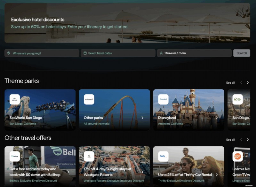Click the SEARCH button
This screenshot has height=187, width=256.
coord(242,53)
